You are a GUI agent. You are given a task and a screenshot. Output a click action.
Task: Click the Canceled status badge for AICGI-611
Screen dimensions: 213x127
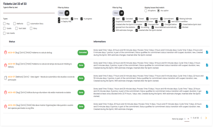pyautogui.click(x=83, y=53)
